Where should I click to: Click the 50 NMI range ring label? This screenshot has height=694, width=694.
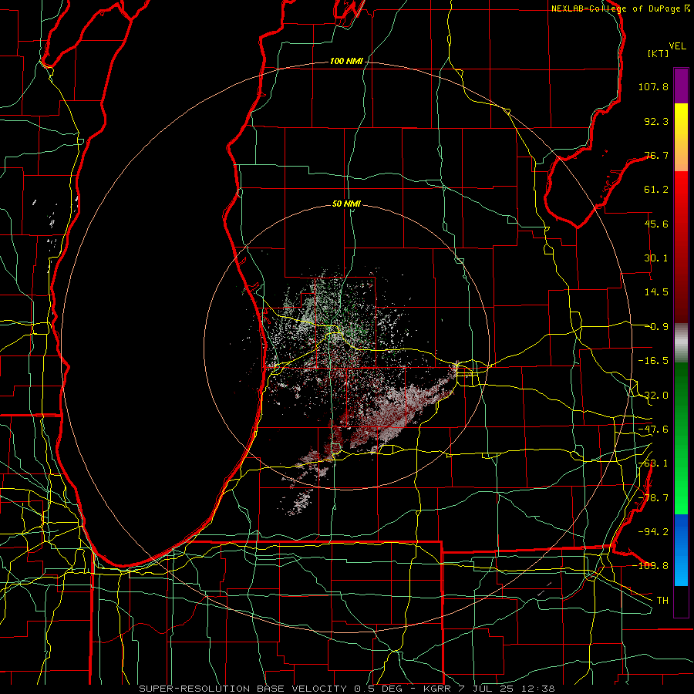[346, 204]
